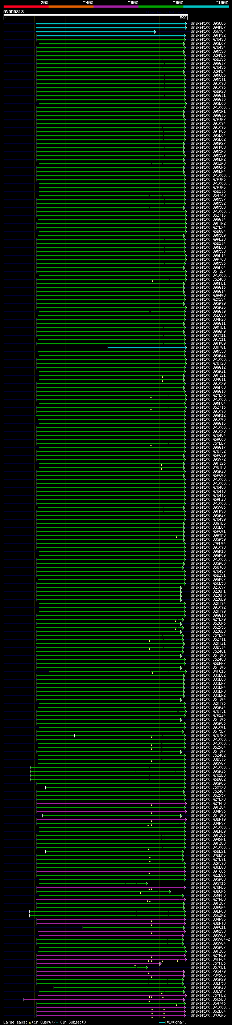The height and width of the screenshot is (1025, 232).
Task: Open hit UniRef100_Q0J6A6
Action: coord(208,1016)
